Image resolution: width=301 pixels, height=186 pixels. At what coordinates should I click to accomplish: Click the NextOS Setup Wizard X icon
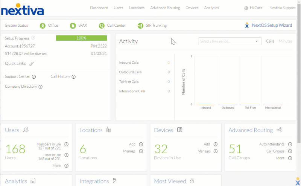point(247,25)
